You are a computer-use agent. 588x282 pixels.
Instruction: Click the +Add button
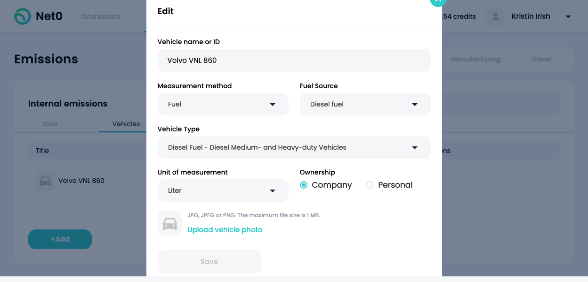60,239
